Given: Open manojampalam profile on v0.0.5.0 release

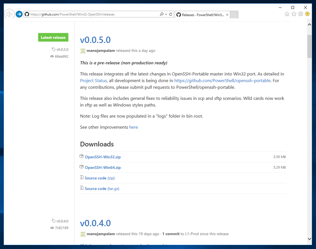Looking at the screenshot, I should pos(101,51).
